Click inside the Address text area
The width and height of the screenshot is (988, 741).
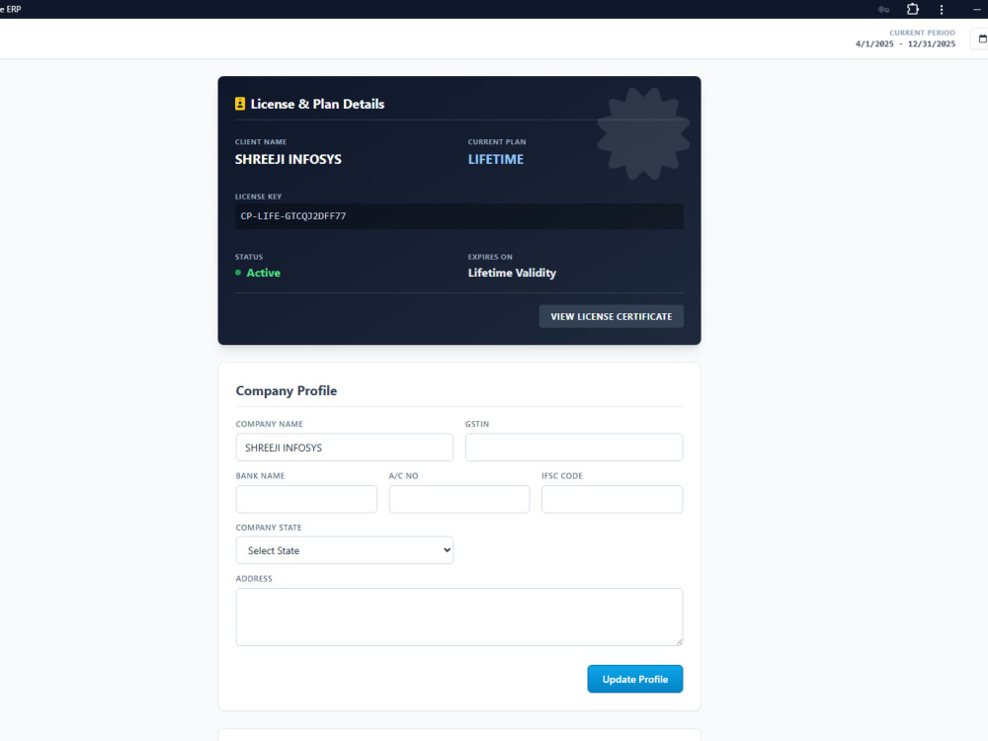(x=459, y=617)
